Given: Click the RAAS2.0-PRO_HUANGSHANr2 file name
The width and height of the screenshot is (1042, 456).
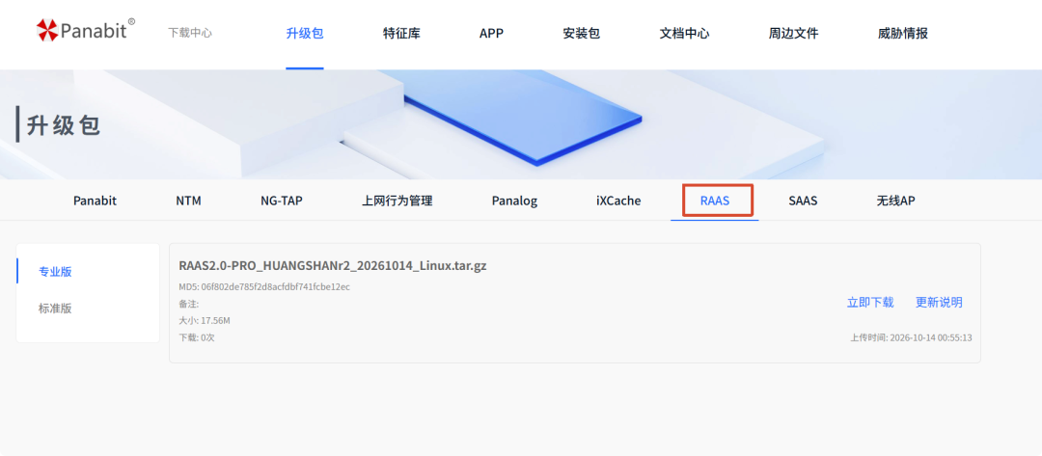Looking at the screenshot, I should [x=332, y=266].
